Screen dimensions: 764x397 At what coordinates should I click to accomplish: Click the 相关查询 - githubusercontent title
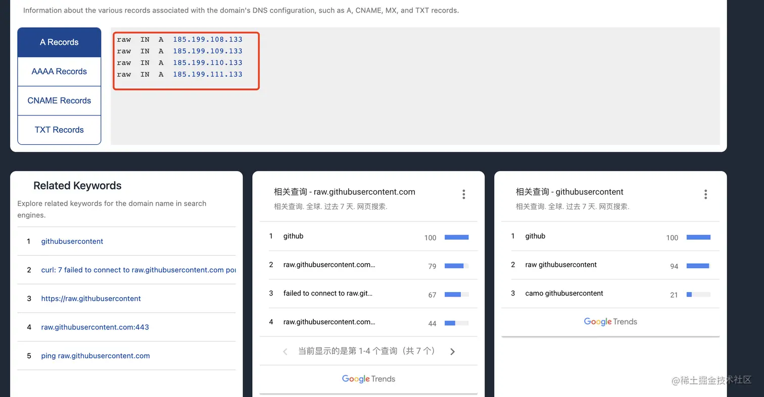point(569,192)
